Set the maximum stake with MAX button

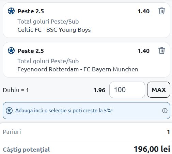159,90
